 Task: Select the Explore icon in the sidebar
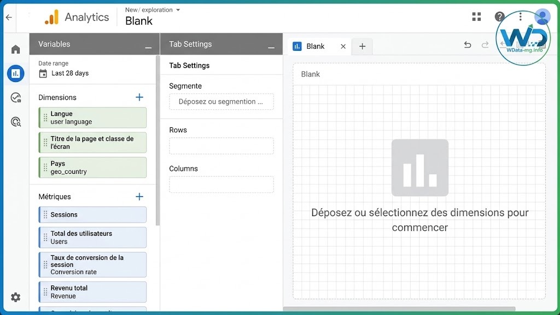[x=15, y=73]
